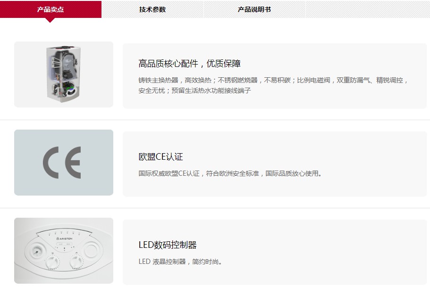The width and height of the screenshot is (430, 295).
Task: Open the 产品说明书 tab
Action: click(254, 9)
